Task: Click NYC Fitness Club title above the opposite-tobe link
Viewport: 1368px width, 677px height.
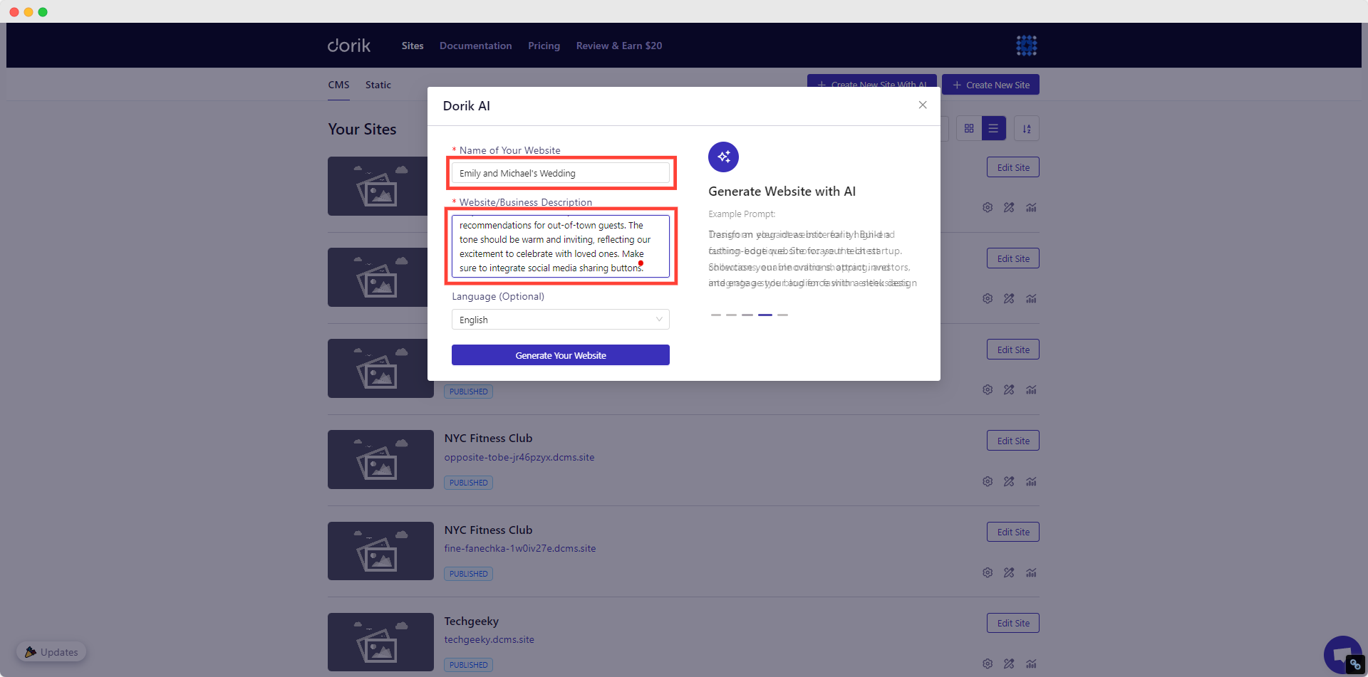Action: click(488, 438)
